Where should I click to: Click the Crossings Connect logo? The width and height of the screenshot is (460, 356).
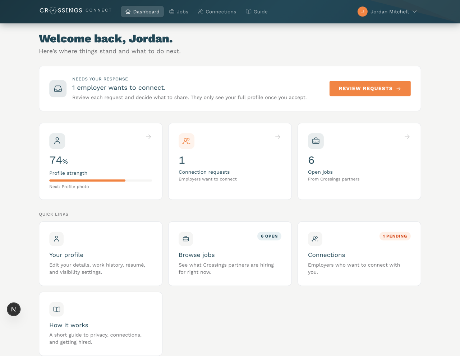pos(75,10)
